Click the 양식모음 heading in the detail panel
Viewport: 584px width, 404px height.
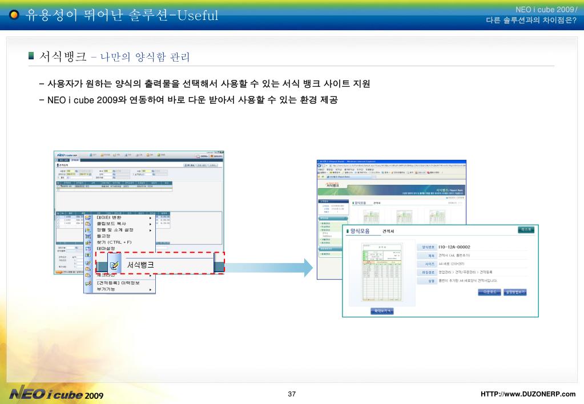click(360, 231)
